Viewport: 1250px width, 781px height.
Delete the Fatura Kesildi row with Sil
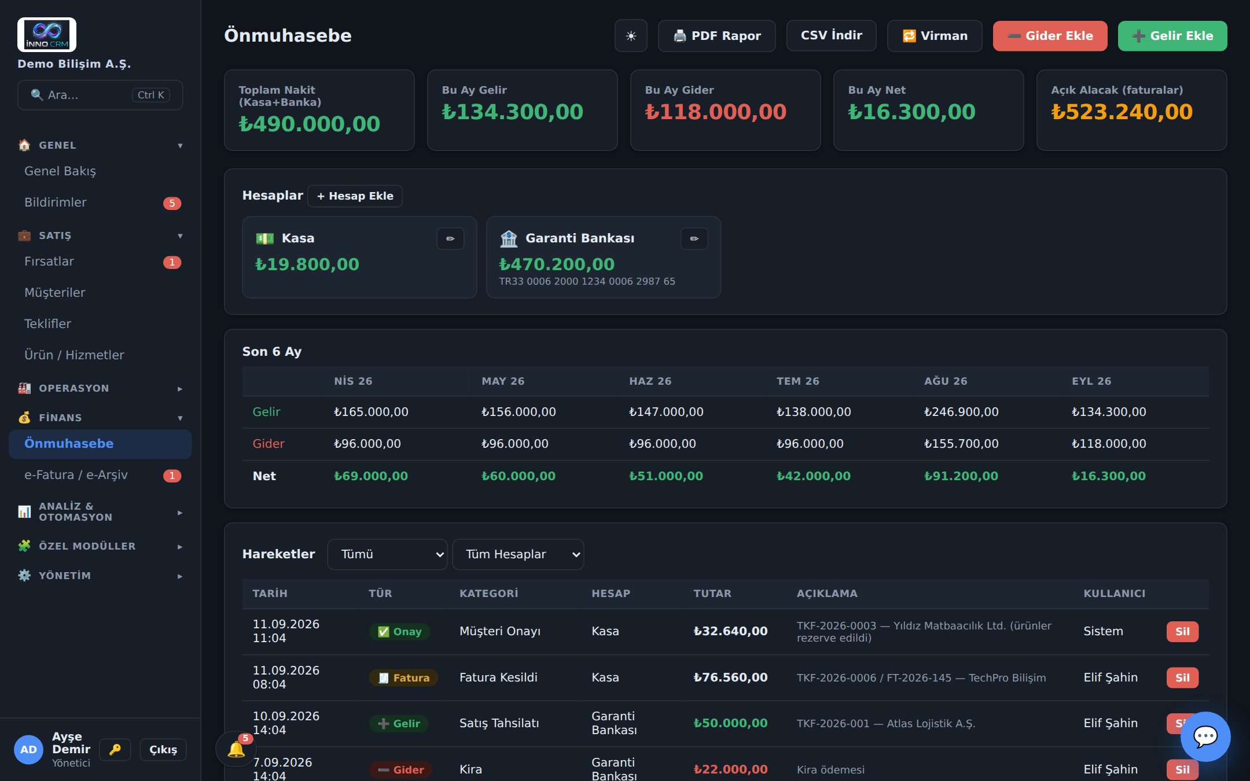pyautogui.click(x=1182, y=677)
